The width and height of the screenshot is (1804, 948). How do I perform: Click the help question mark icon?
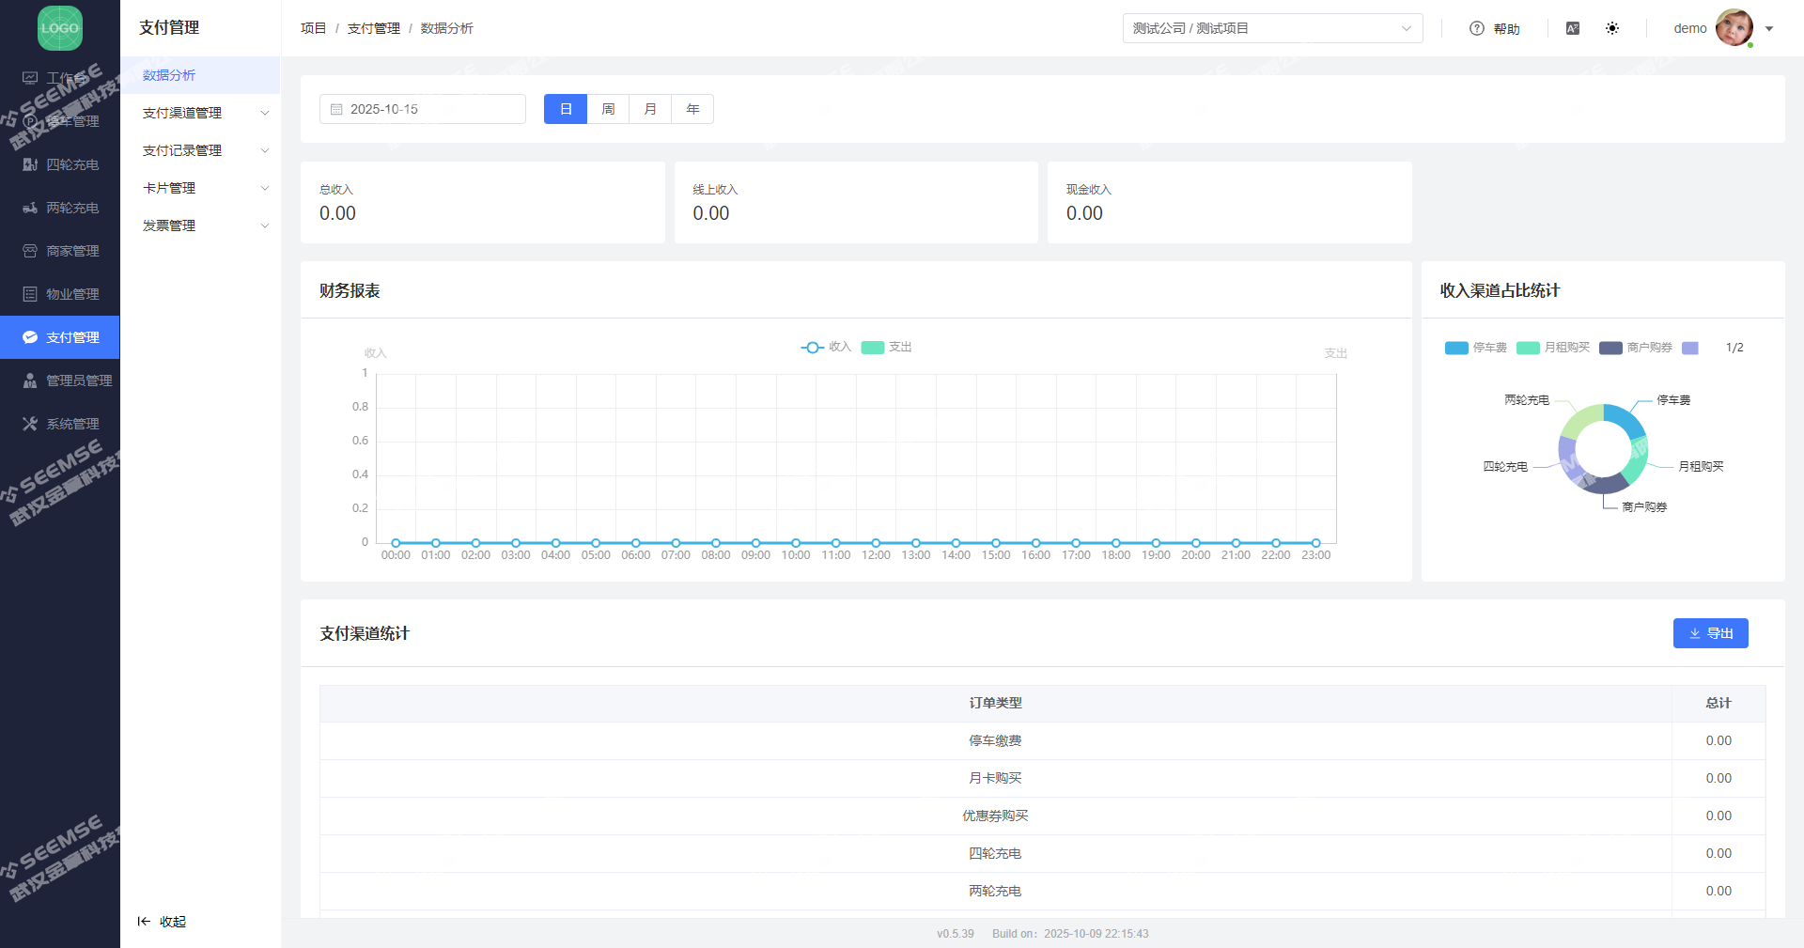click(1477, 28)
